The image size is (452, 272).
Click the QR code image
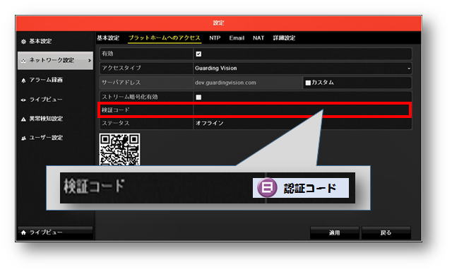point(119,149)
